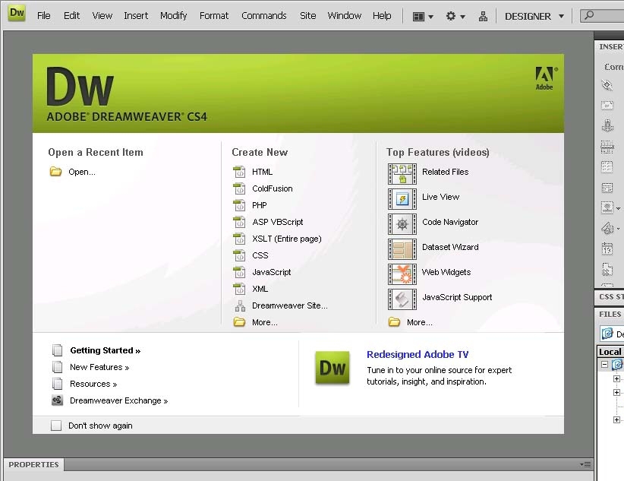Expand the Images dropdown arrow in Insert panel
The width and height of the screenshot is (624, 481).
[618, 208]
